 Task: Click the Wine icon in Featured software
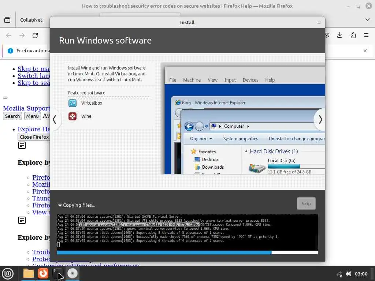pyautogui.click(x=73, y=116)
